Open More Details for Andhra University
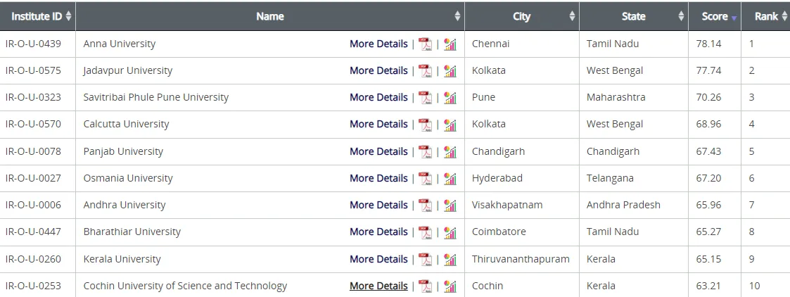Viewport: 790px width, 297px height. click(378, 205)
